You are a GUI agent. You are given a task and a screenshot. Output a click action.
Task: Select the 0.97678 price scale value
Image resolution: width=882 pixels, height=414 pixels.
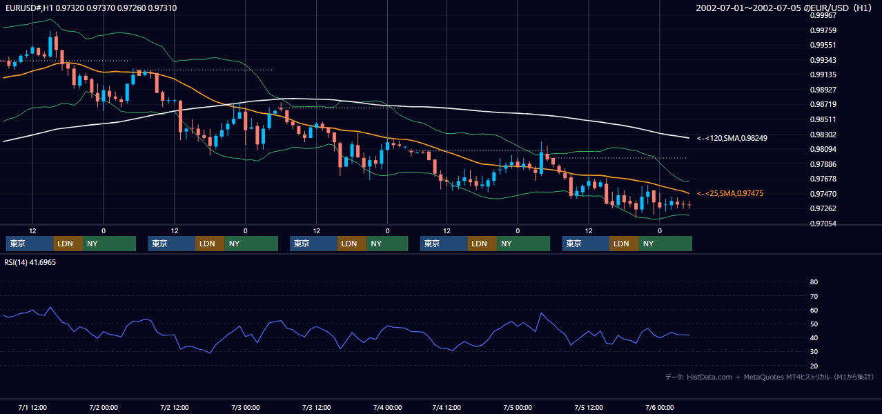point(823,179)
